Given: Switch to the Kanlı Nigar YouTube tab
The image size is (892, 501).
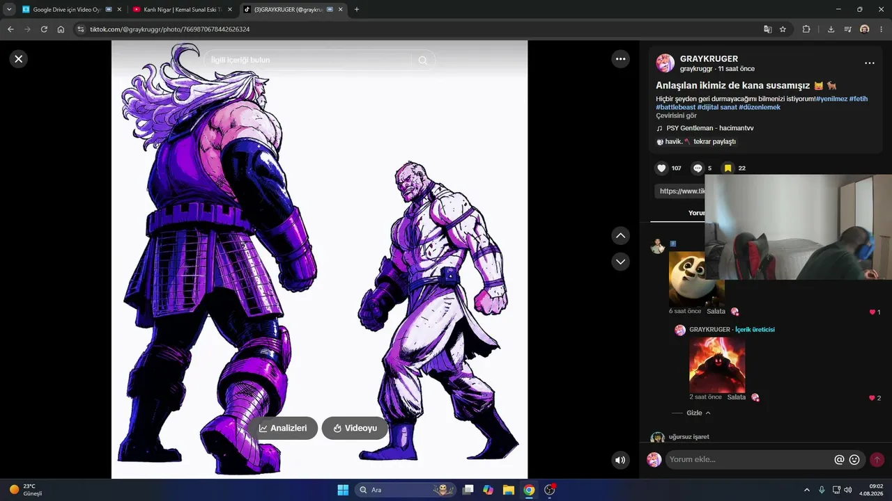Looking at the screenshot, I should pos(181,10).
